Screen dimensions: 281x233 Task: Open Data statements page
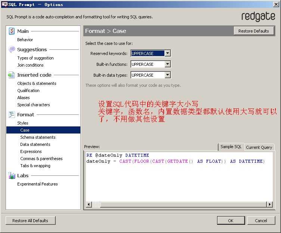coord(35,144)
